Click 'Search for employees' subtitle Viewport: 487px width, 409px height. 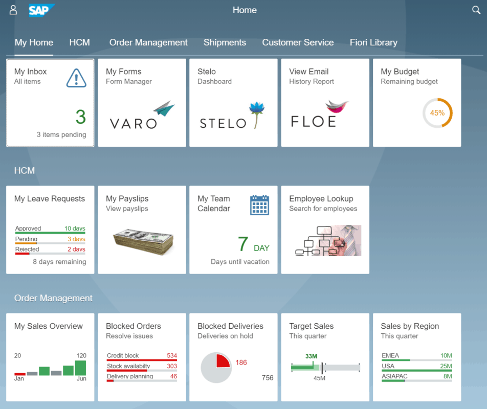pos(323,209)
